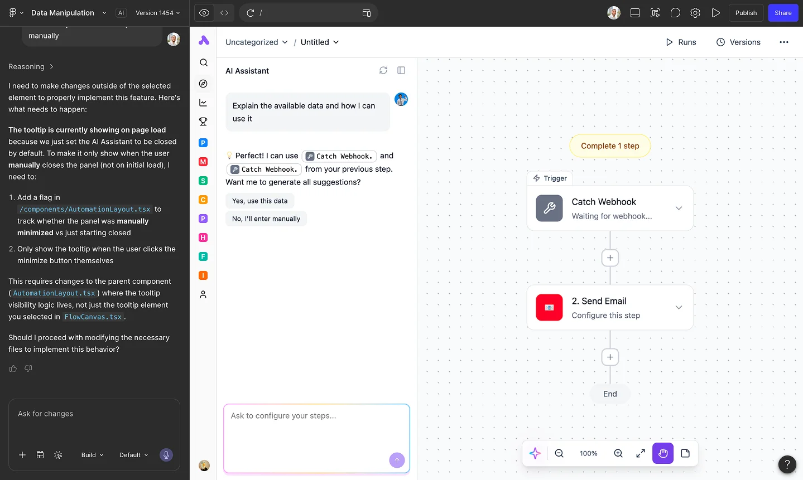
Task: Open the Build mode dropdown
Action: (92, 455)
